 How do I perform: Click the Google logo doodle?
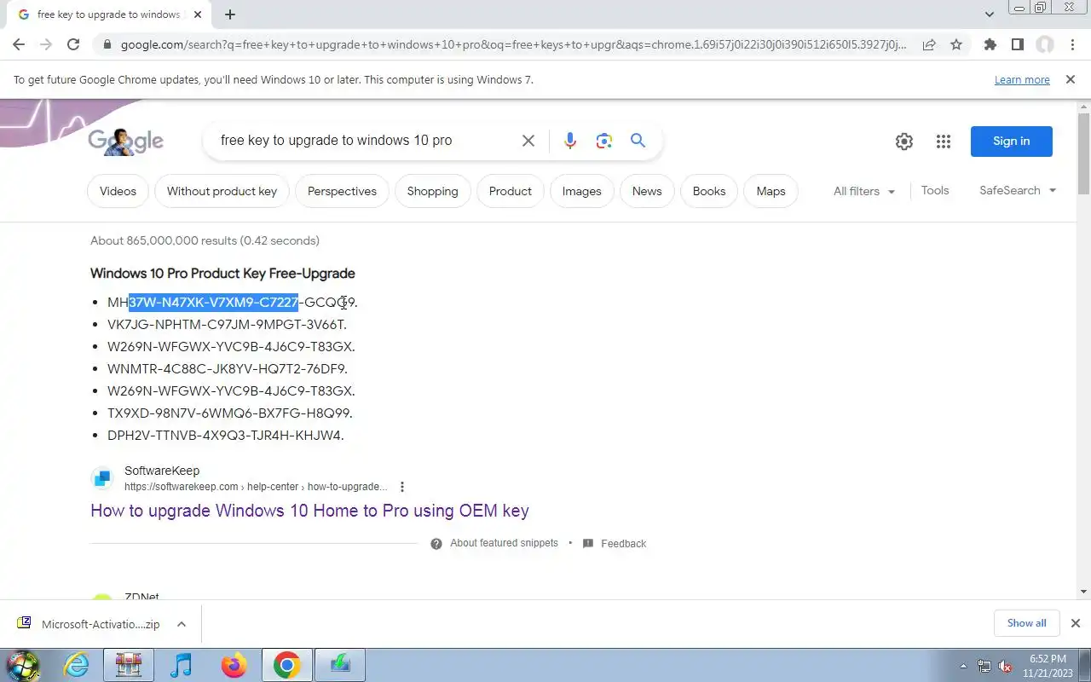click(x=125, y=142)
